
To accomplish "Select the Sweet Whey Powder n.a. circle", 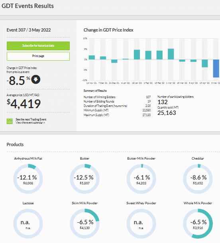I will click(x=141, y=223).
